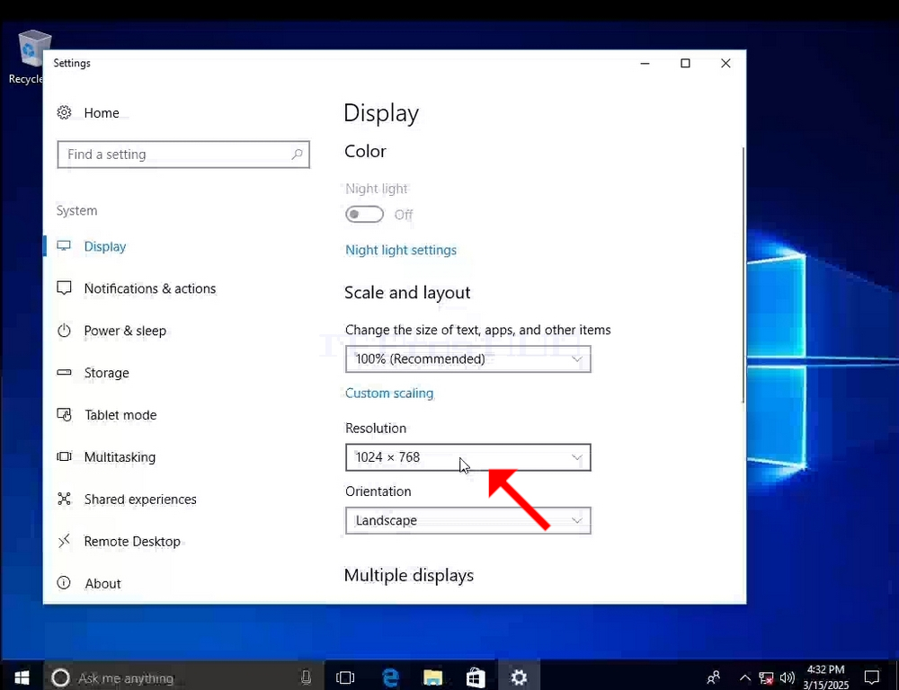Click the Home link in Settings
Viewport: 899px width, 690px height.
[x=102, y=113]
